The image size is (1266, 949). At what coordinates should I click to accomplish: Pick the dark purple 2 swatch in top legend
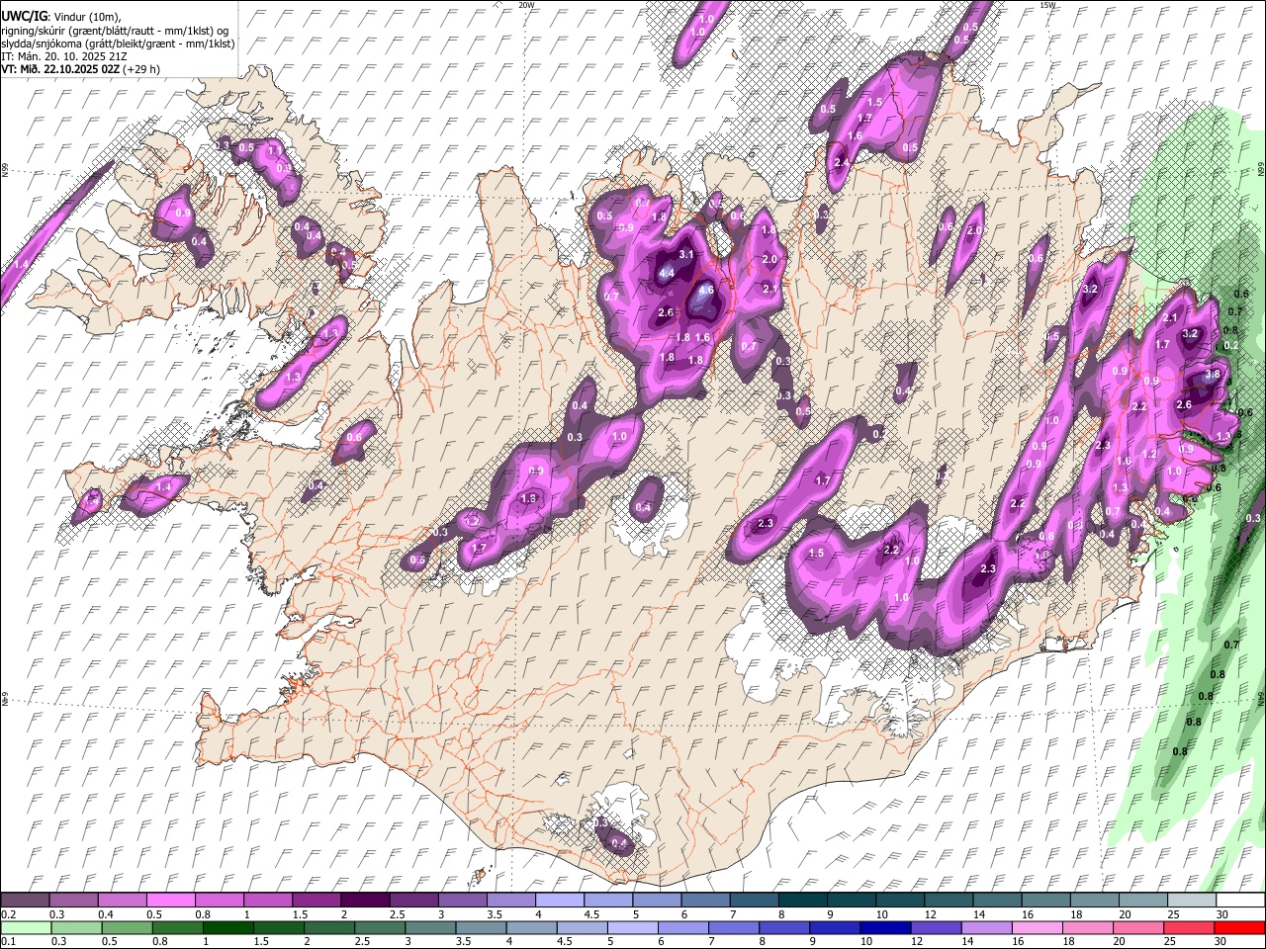pos(365,901)
